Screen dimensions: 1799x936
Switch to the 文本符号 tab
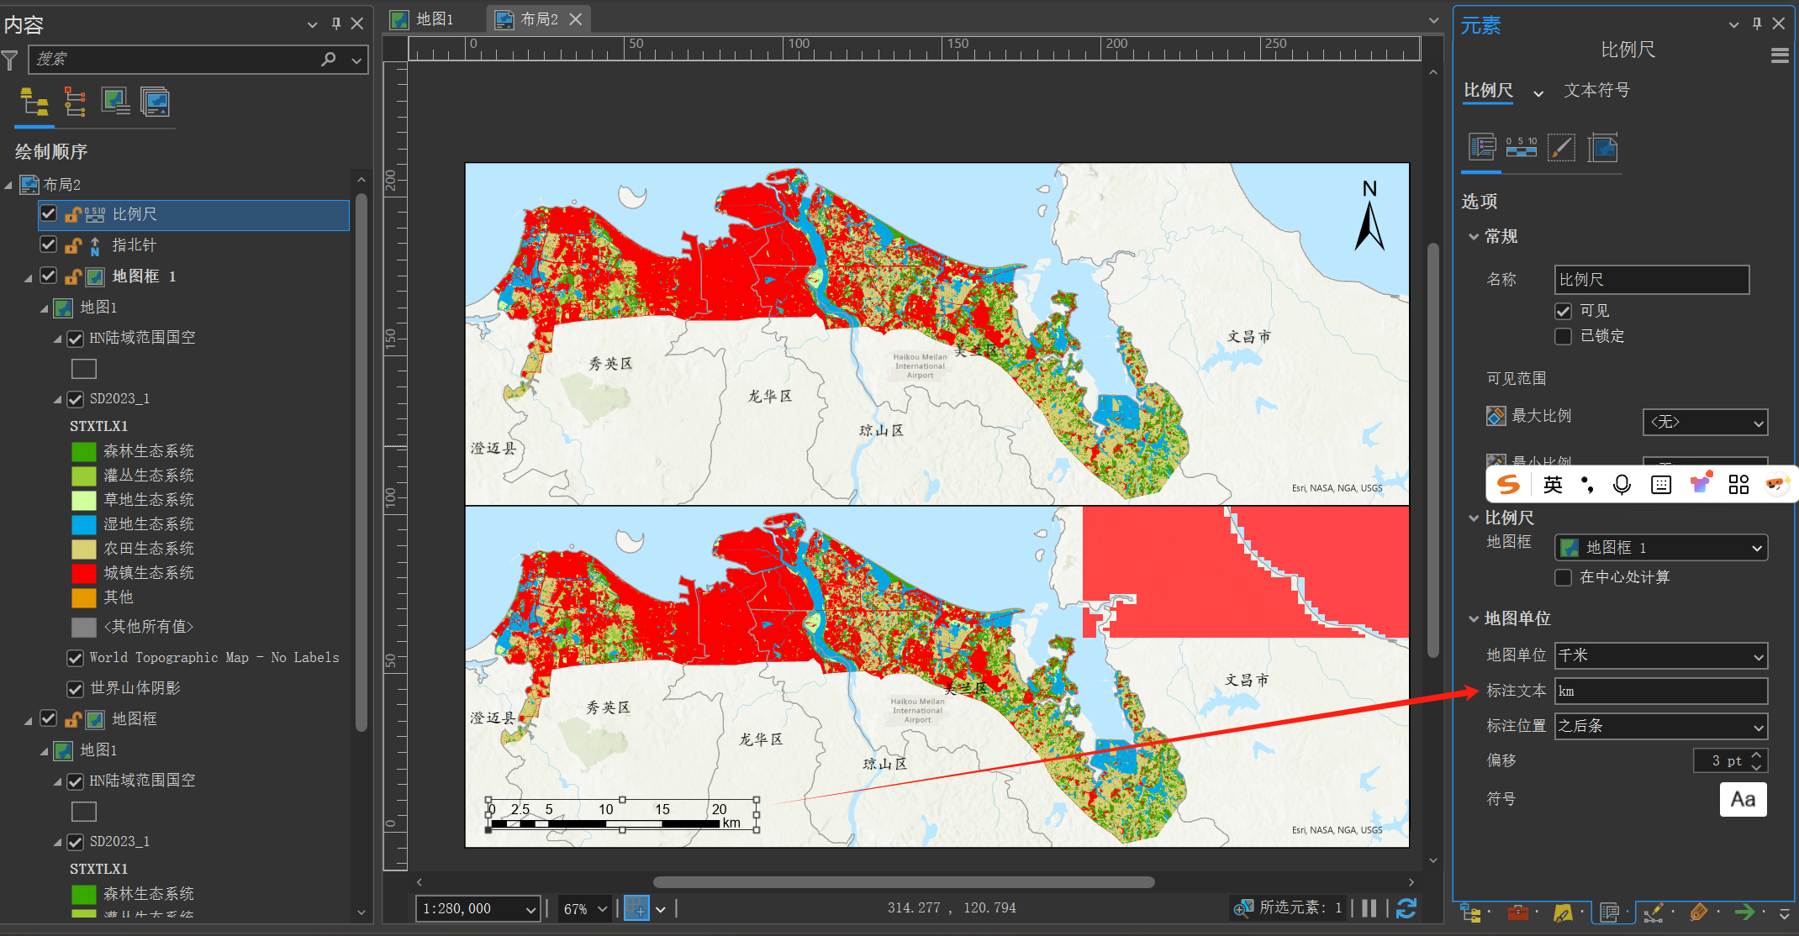(x=1596, y=90)
